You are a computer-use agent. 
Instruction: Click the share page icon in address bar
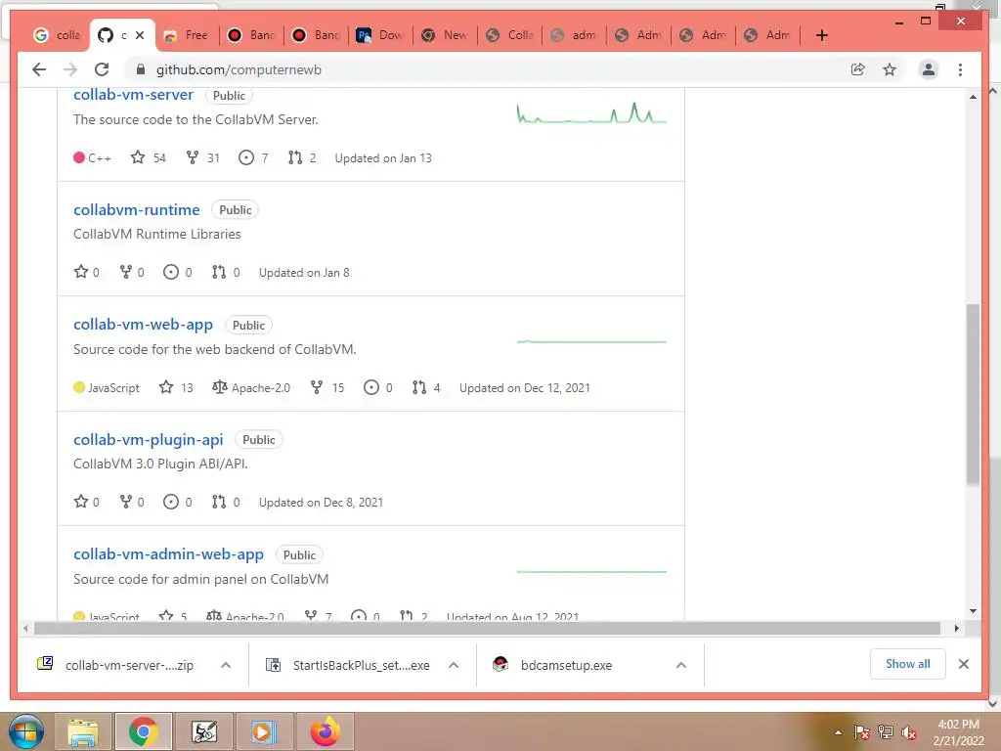click(858, 69)
